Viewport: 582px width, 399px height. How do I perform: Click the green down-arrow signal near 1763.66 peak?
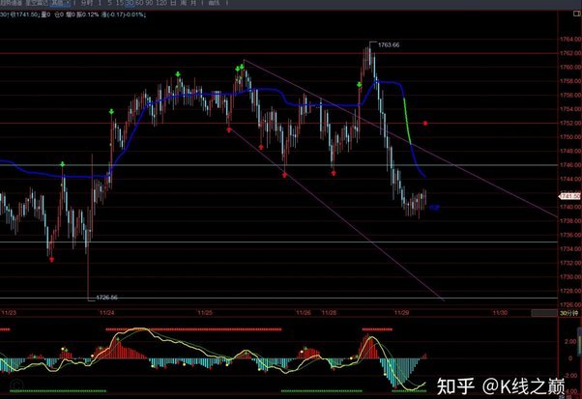point(360,85)
